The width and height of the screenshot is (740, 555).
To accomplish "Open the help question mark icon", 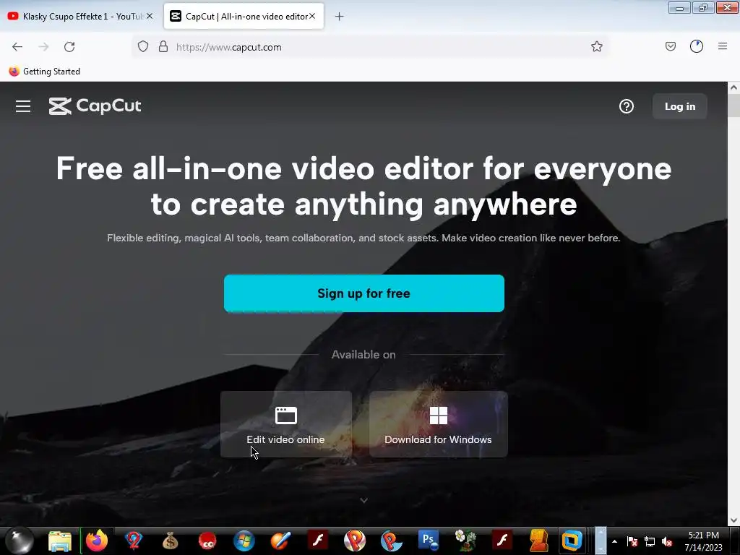I will [627, 107].
